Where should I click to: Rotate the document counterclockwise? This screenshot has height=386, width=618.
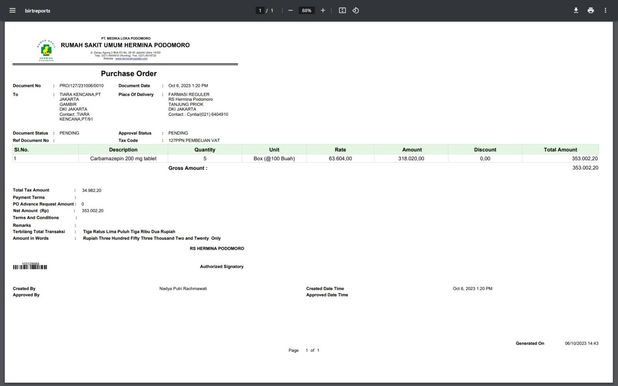[356, 10]
